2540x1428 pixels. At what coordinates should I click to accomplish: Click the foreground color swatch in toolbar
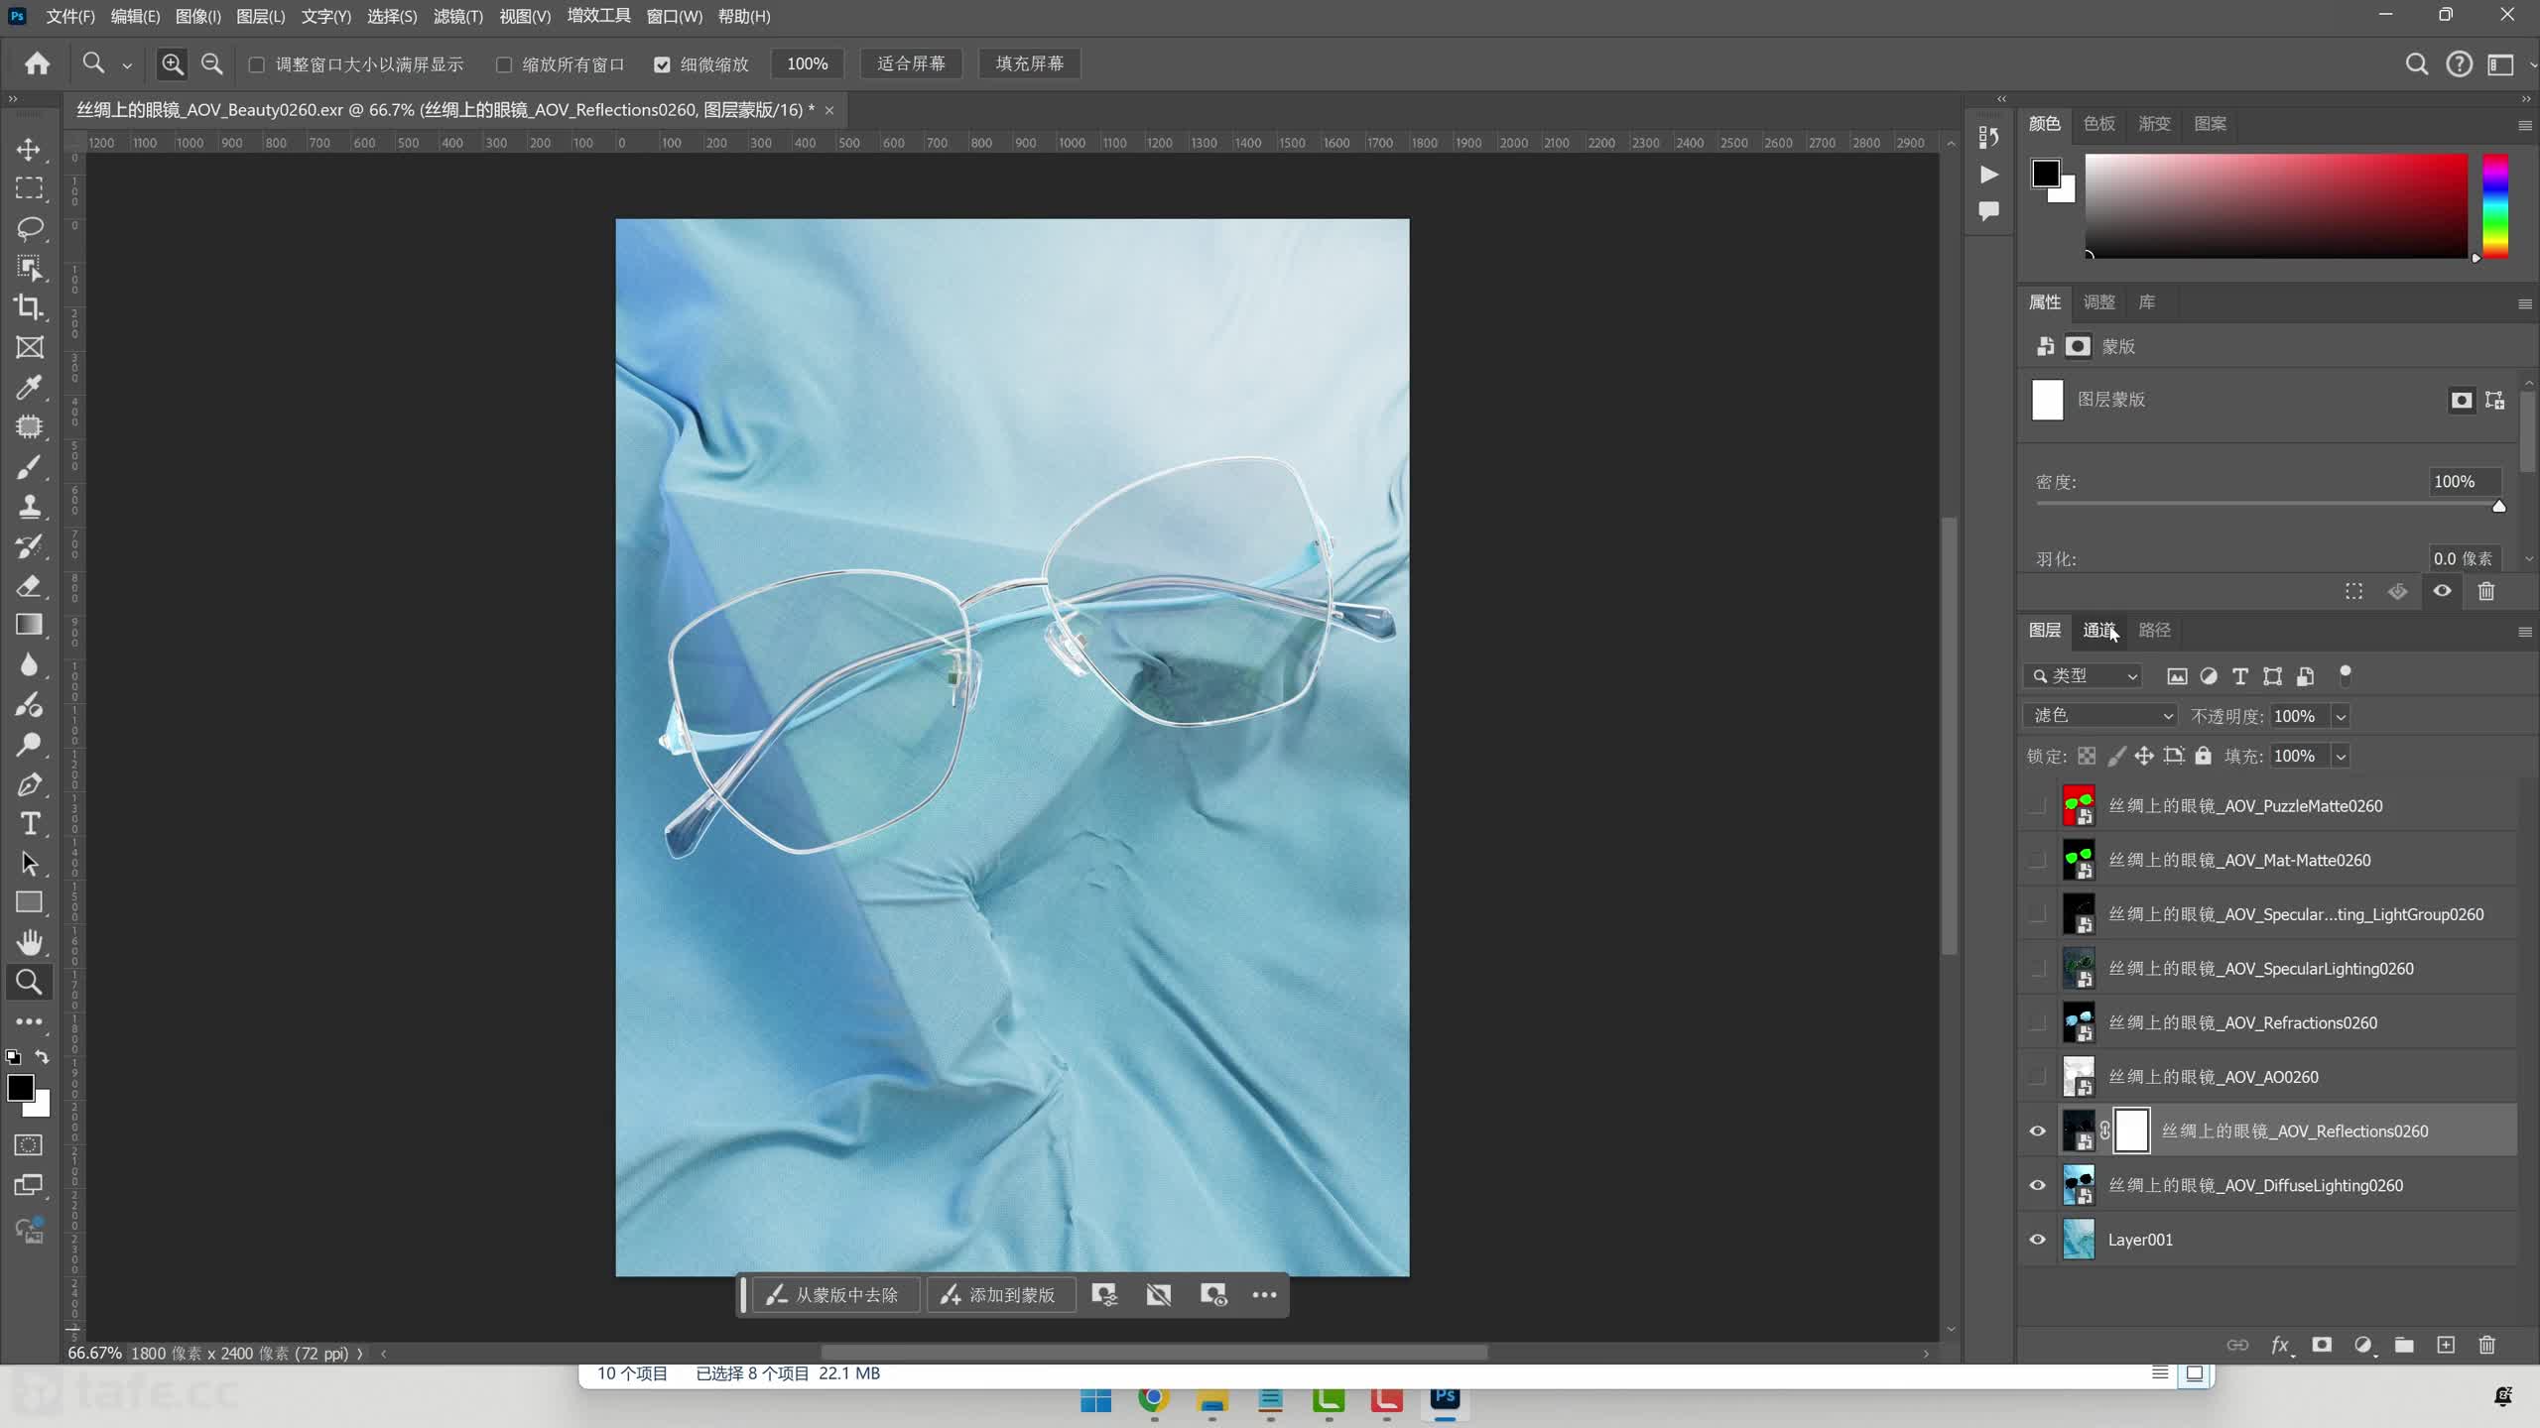click(20, 1088)
